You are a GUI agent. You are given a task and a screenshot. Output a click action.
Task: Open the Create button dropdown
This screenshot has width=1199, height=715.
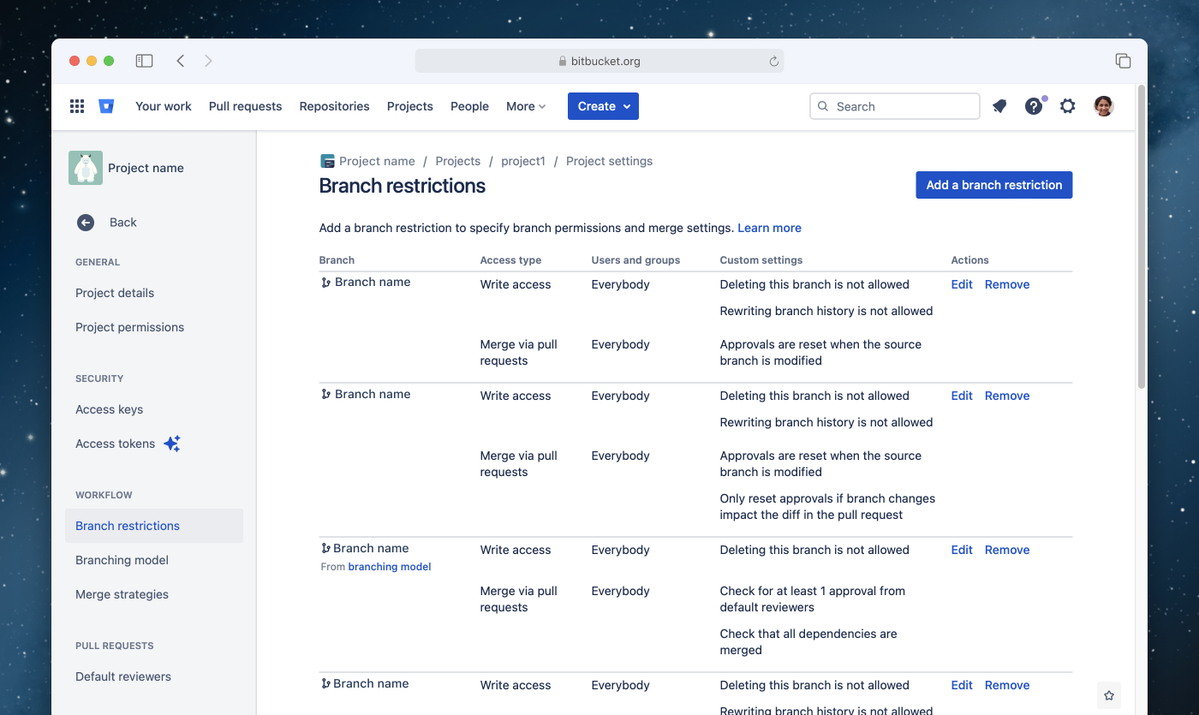603,105
